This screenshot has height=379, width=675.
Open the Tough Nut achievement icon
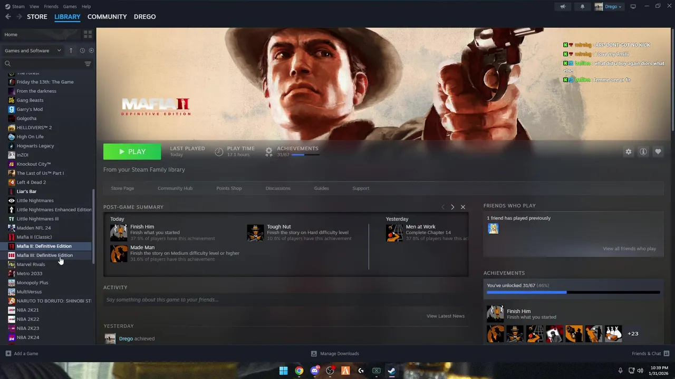tap(255, 232)
